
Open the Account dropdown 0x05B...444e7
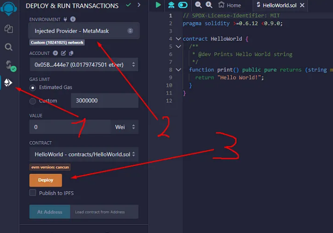tap(83, 64)
